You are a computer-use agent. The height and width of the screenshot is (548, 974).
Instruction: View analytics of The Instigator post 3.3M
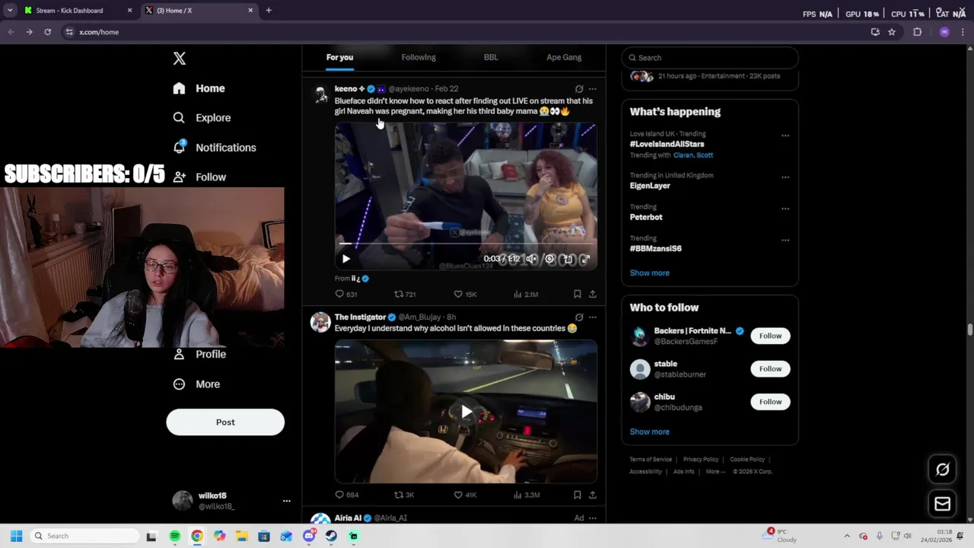tap(526, 495)
